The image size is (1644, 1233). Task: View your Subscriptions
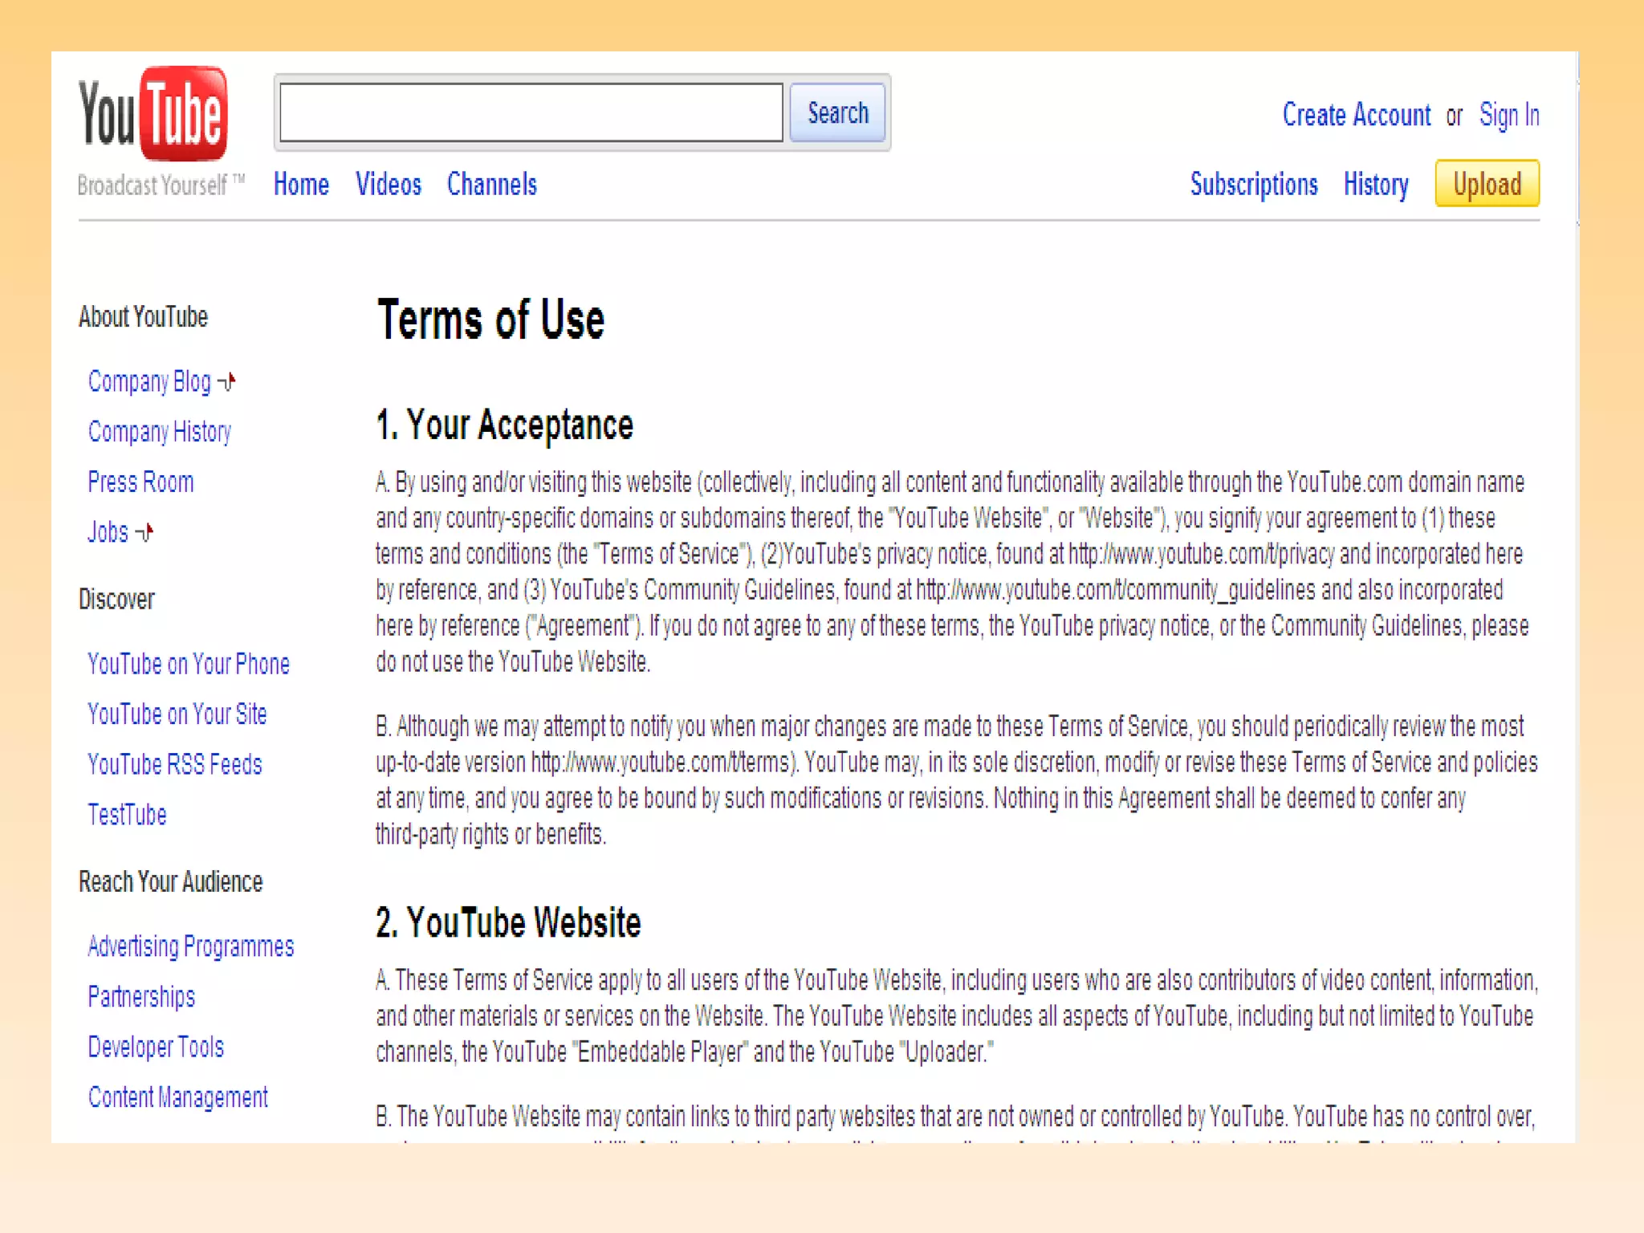pyautogui.click(x=1253, y=185)
